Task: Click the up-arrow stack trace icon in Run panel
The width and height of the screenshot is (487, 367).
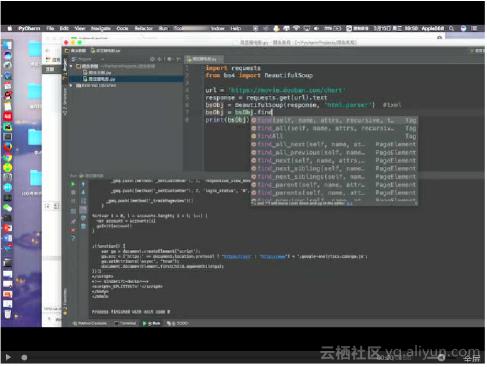Action: tap(83, 184)
